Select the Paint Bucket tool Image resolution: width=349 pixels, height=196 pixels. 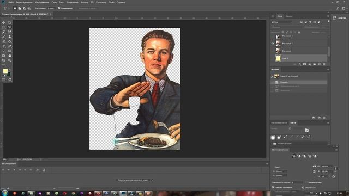coord(10,41)
